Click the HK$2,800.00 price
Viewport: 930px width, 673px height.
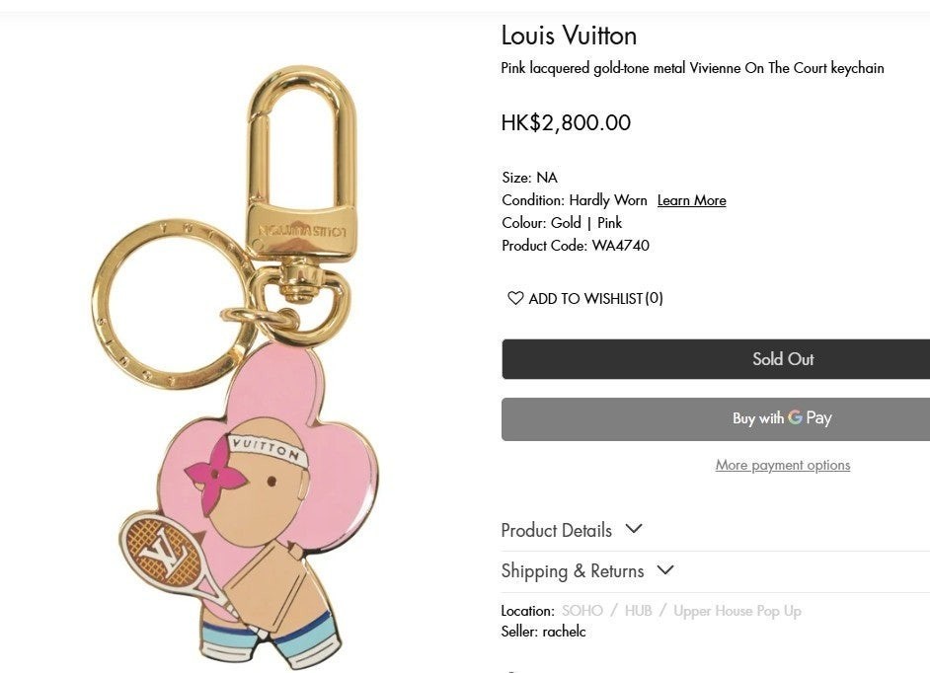[x=566, y=122]
